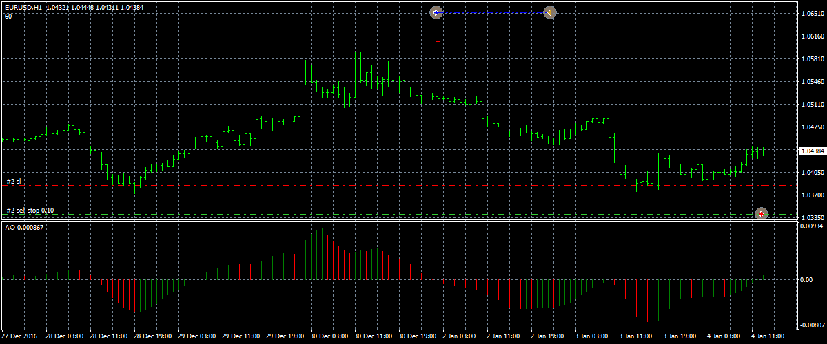Click the blue arrow trade-entry marker
827x344 pixels.
pyautogui.click(x=436, y=12)
